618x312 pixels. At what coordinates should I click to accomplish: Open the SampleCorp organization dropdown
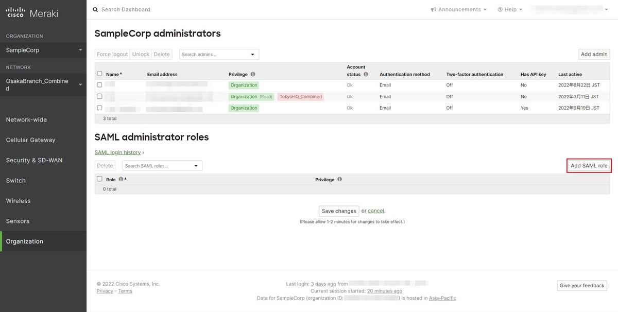[43, 50]
